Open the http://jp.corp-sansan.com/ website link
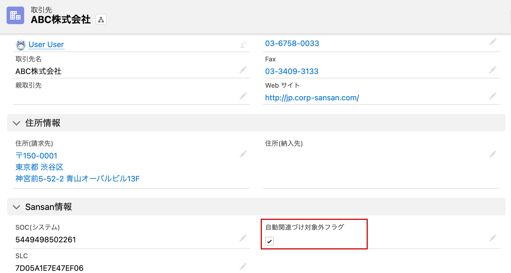The width and height of the screenshot is (511, 273). point(312,98)
